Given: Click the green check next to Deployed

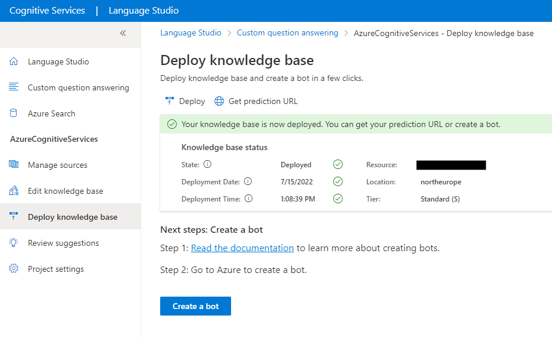Looking at the screenshot, I should pyautogui.click(x=338, y=164).
